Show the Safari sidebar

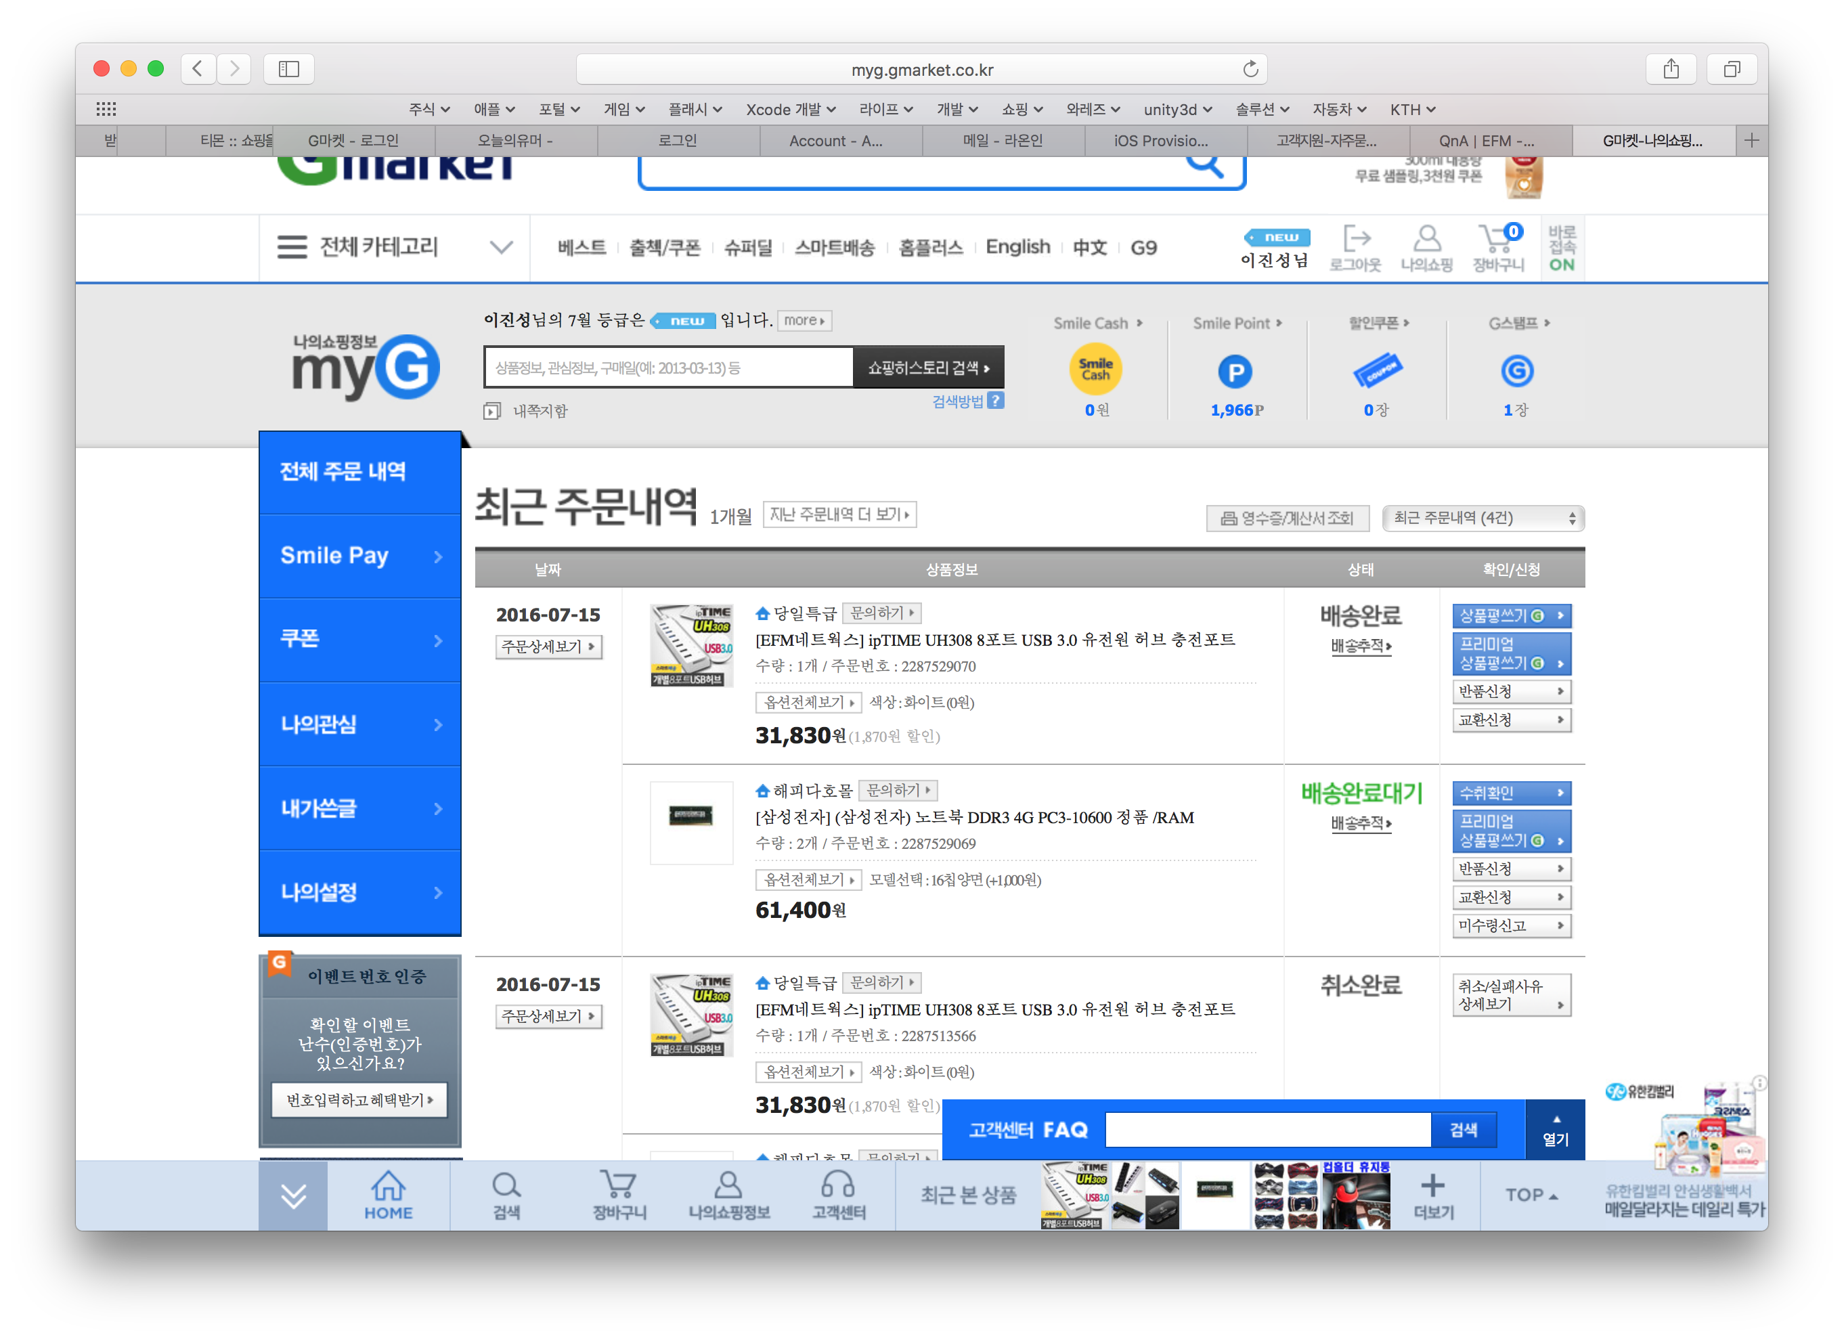[288, 68]
